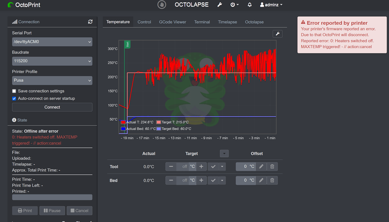The height and width of the screenshot is (222, 389).
Task: Click the Octolapse stop hand icon
Action: [163, 5]
